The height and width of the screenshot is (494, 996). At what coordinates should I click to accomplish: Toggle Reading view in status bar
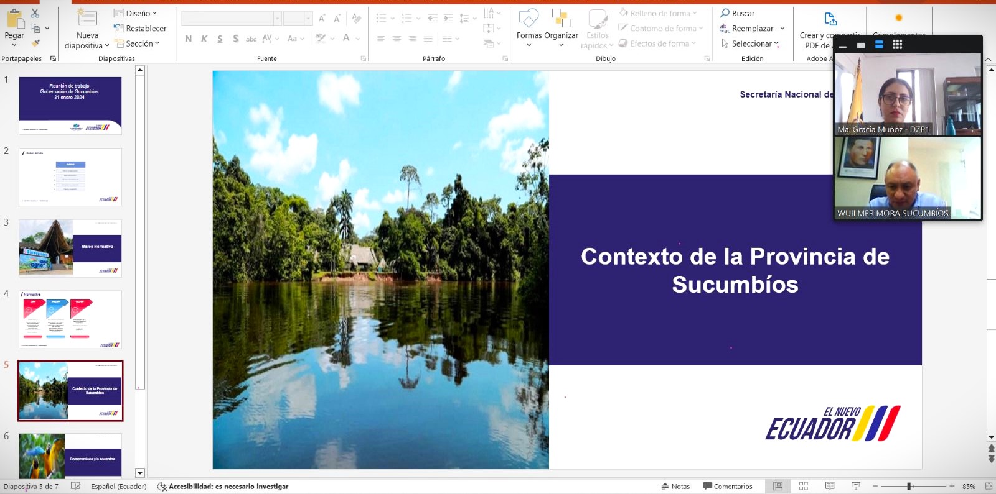tap(830, 486)
